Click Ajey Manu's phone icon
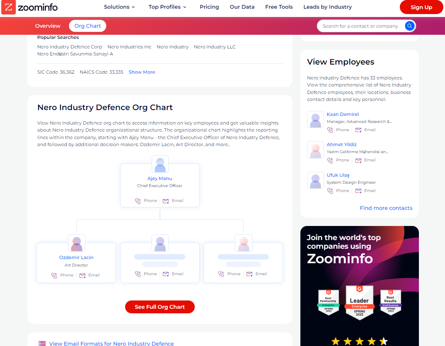445x346 pixels. [138, 201]
